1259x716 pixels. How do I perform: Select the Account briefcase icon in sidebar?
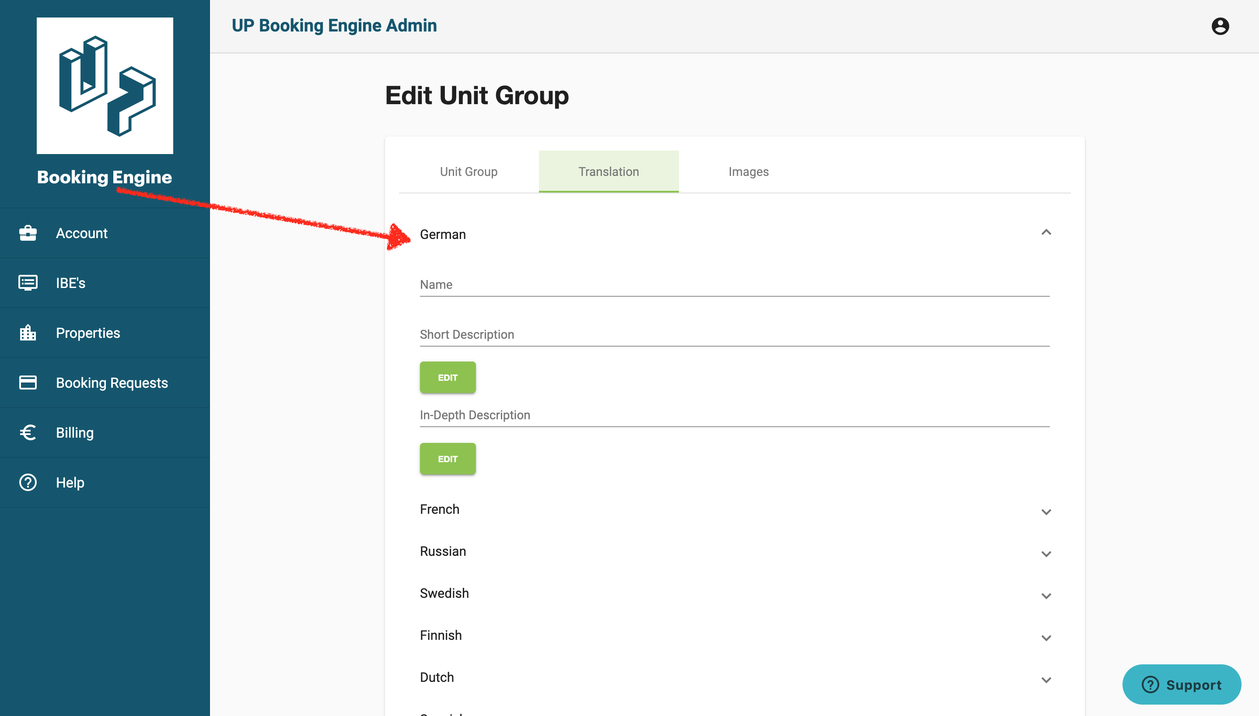pyautogui.click(x=28, y=232)
